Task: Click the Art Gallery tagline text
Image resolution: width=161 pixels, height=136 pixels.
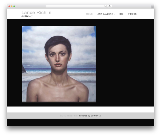Action: pos(27,16)
